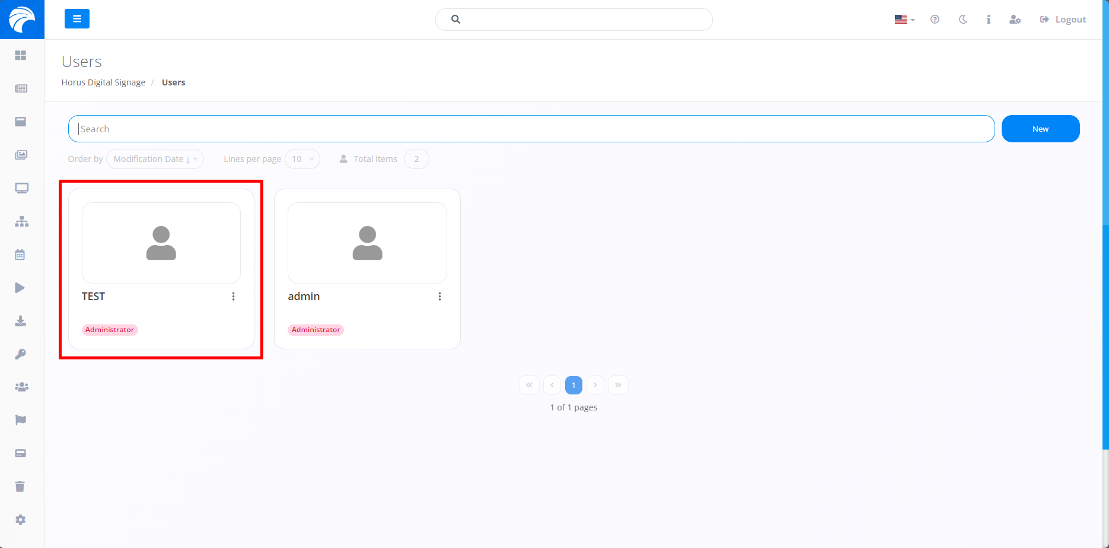Select the image gallery icon in sidebar
This screenshot has width=1109, height=548.
point(21,155)
